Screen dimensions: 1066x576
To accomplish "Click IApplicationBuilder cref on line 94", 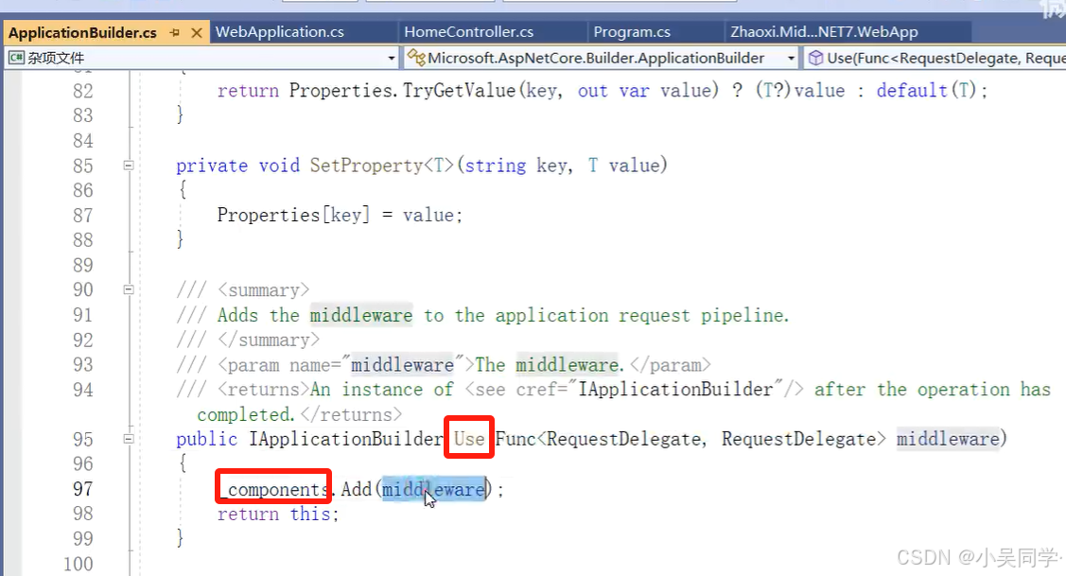I will pos(675,389).
